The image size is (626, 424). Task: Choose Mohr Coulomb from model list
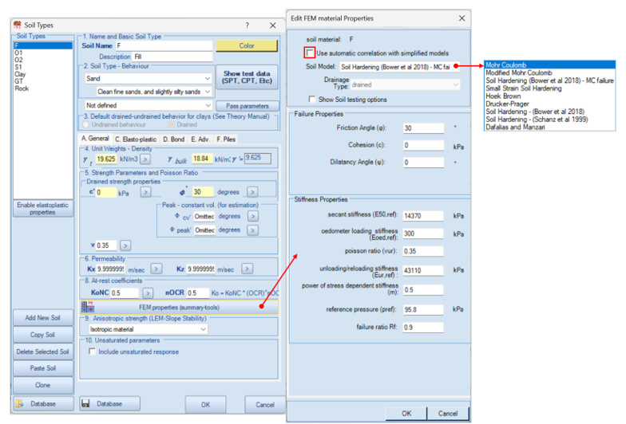coord(549,65)
